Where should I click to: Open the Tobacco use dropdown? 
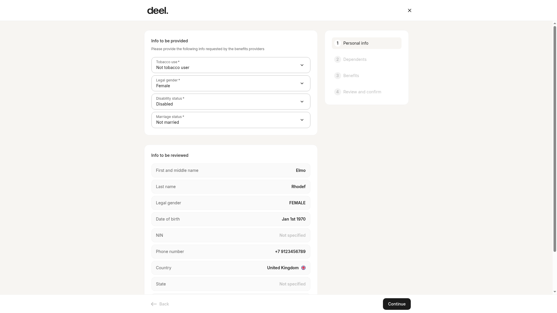pyautogui.click(x=231, y=65)
